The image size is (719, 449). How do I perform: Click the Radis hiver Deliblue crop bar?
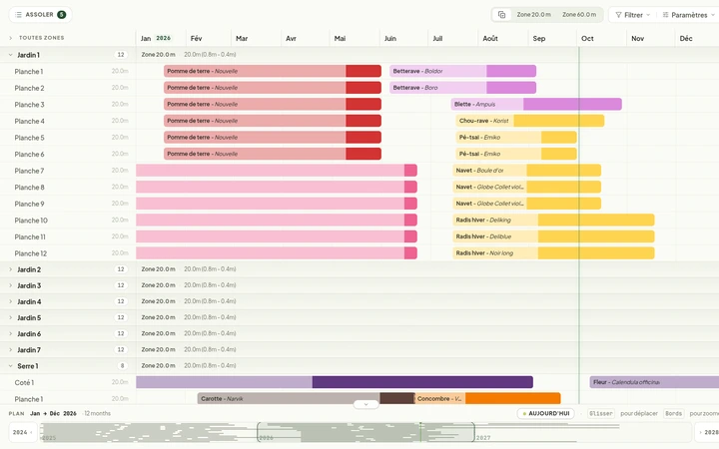553,236
